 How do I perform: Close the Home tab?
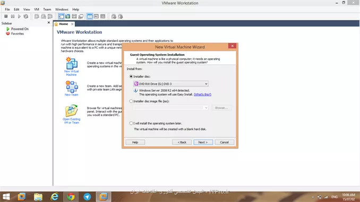click(x=72, y=24)
